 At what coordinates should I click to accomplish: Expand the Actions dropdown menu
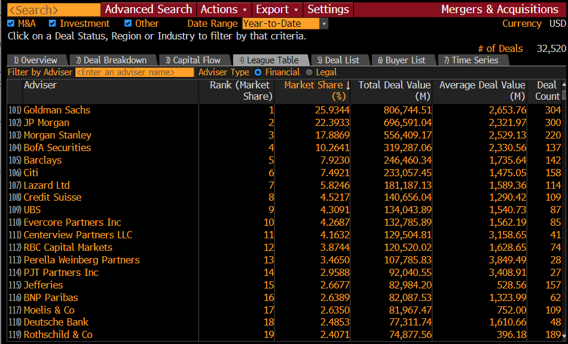224,10
